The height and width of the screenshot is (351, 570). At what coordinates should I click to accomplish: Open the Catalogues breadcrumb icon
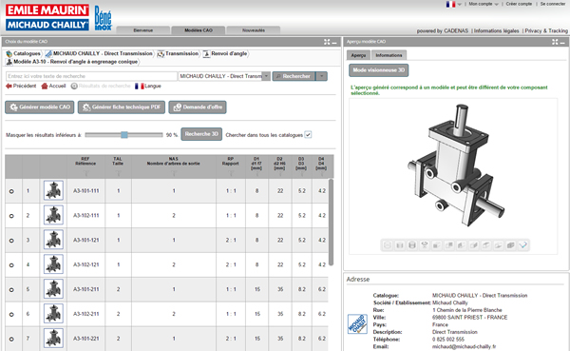pos(9,53)
